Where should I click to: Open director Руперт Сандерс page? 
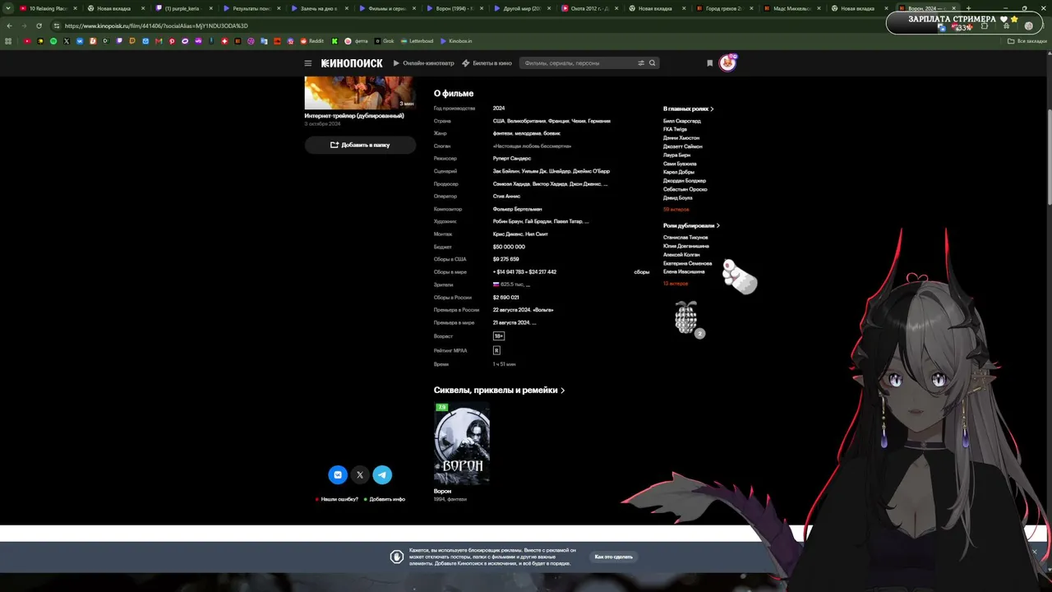click(512, 159)
